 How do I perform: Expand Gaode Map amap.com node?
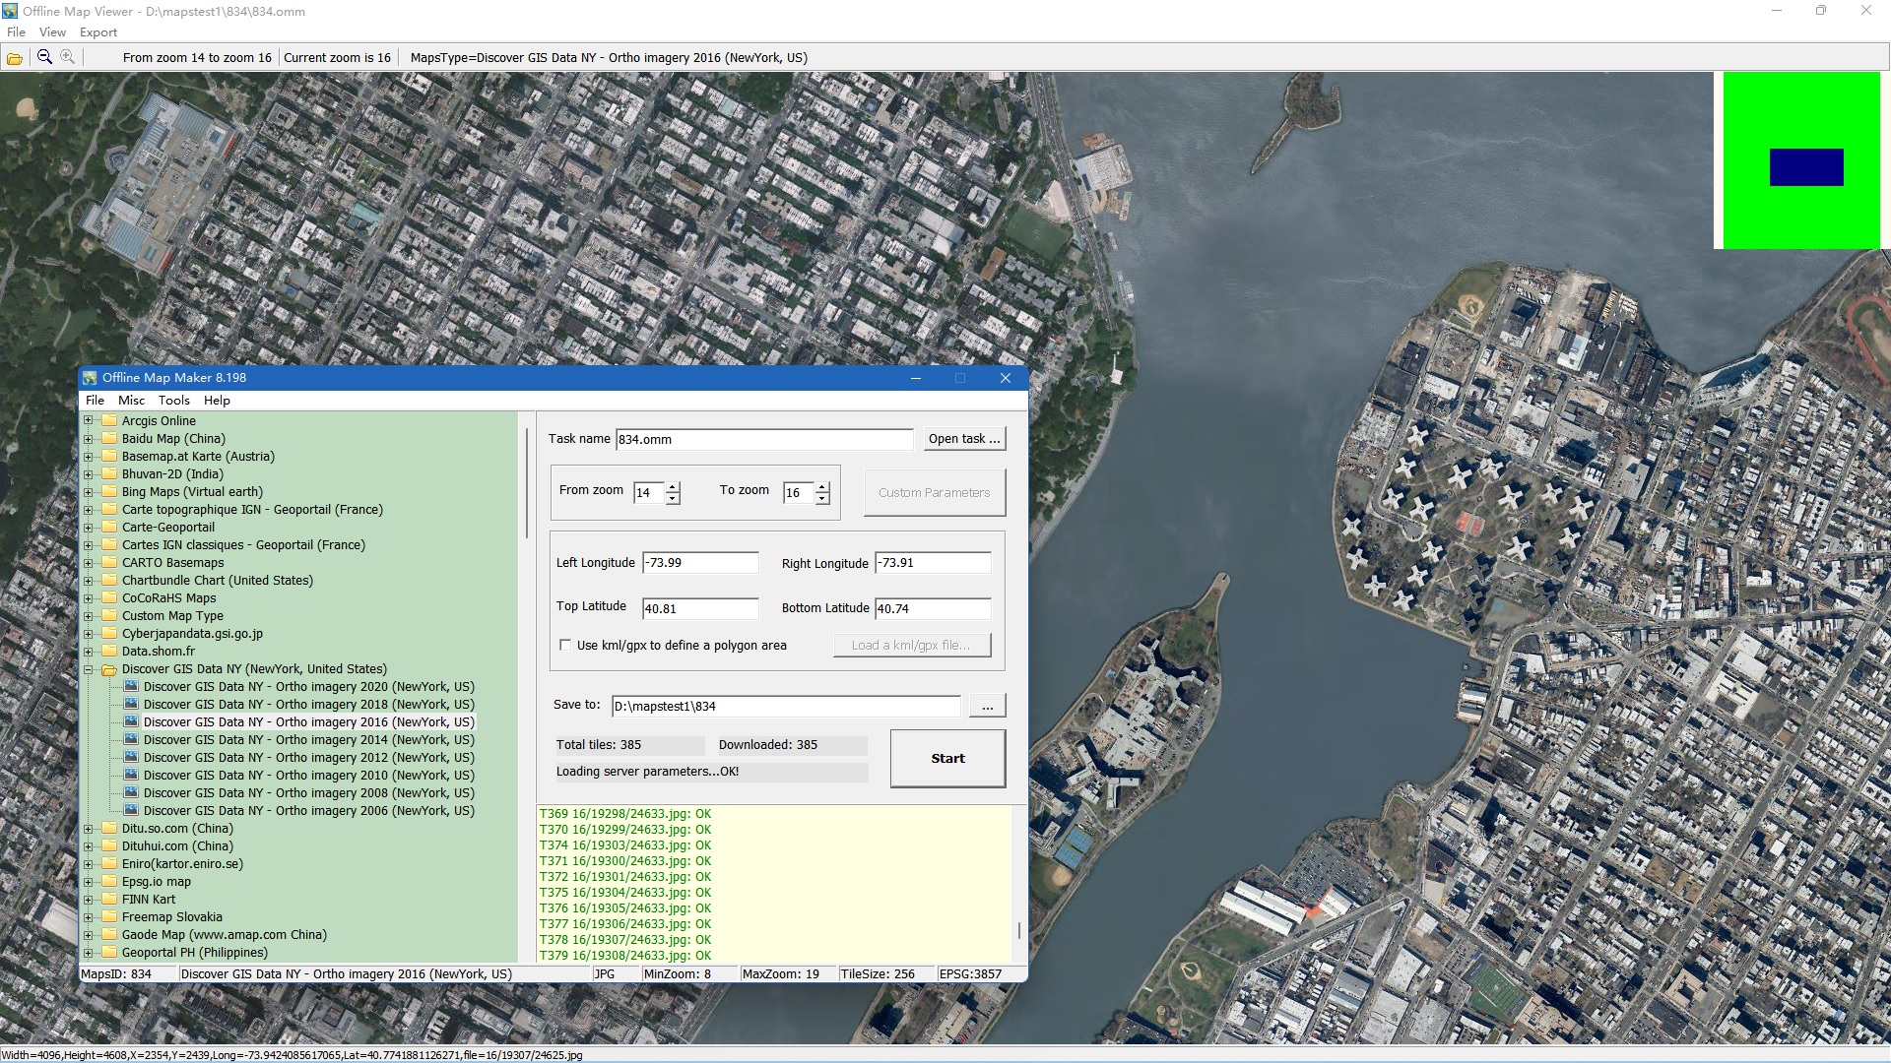(x=88, y=935)
